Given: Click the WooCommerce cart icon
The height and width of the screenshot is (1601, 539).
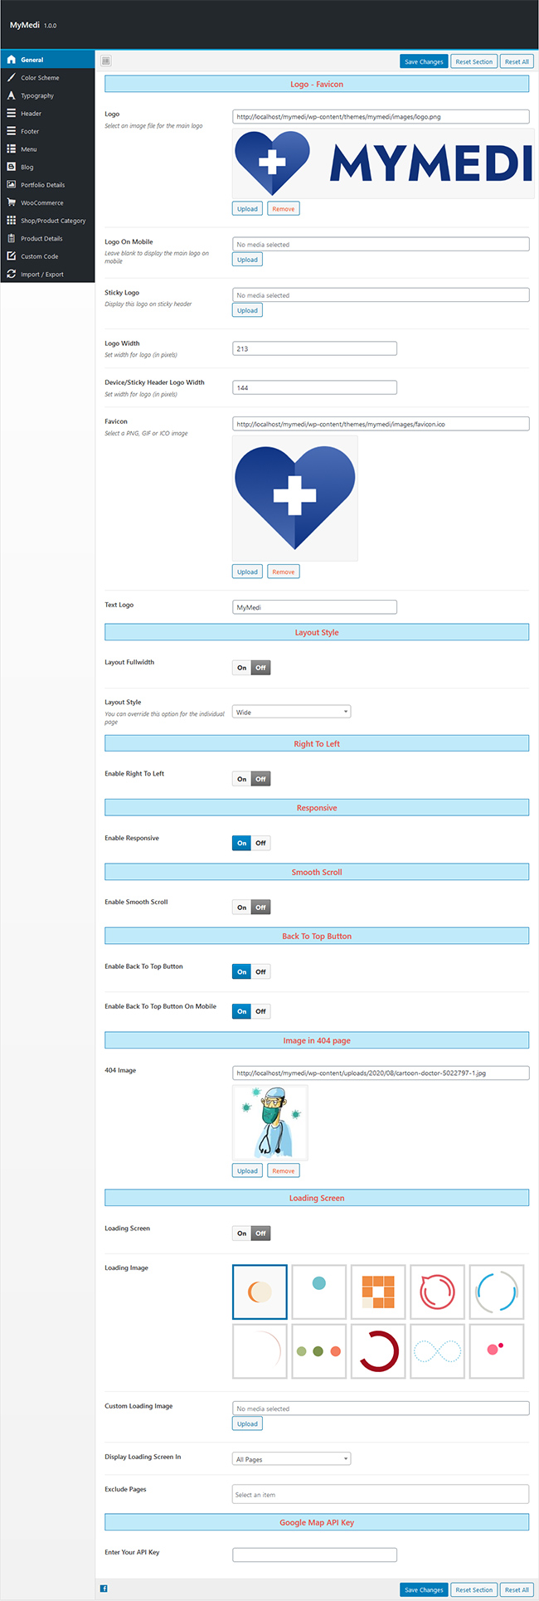Looking at the screenshot, I should (x=11, y=202).
